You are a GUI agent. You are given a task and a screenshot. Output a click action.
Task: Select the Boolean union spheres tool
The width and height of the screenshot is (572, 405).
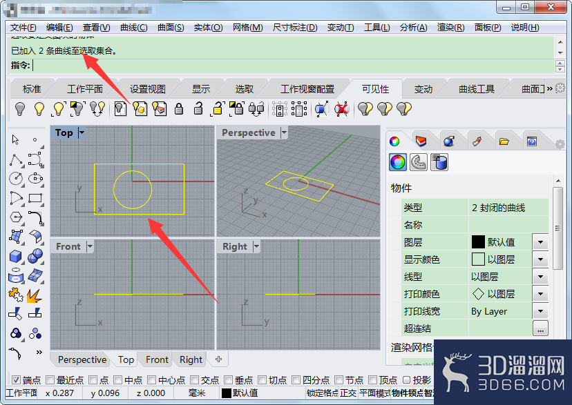[x=35, y=256]
